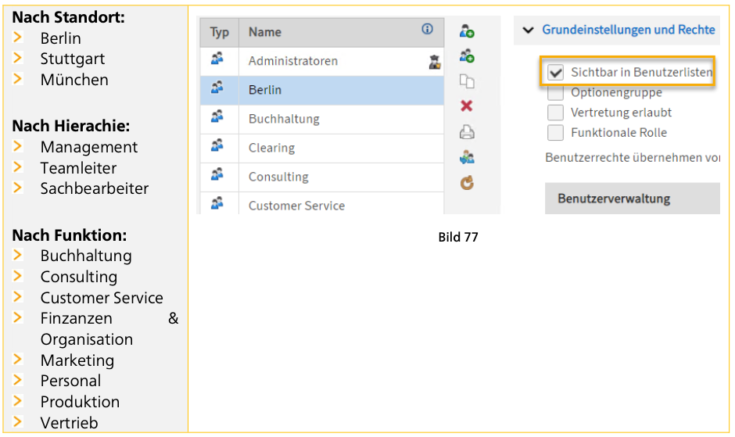Viewport: 735px width, 437px height.
Task: Click Stuttgart in the Standort list
Action: click(x=72, y=59)
